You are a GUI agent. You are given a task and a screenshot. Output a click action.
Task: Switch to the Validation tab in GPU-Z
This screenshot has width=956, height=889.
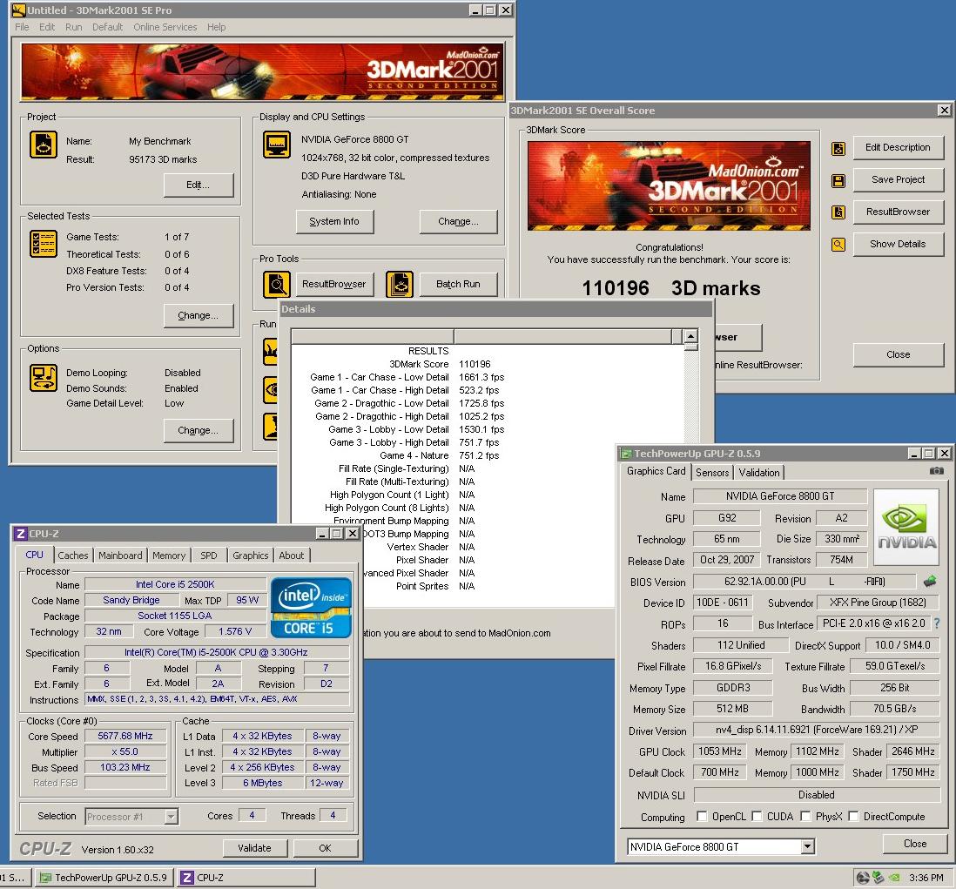[x=759, y=473]
